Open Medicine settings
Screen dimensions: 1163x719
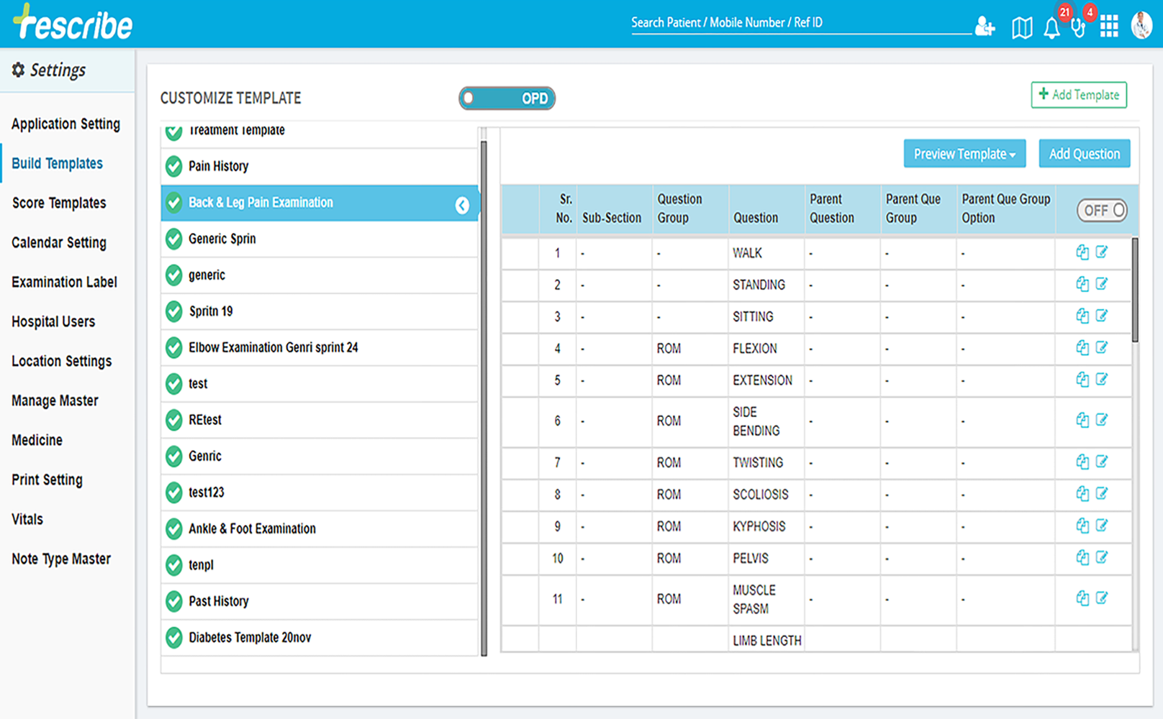(37, 440)
